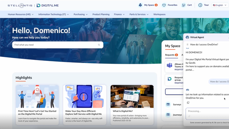This screenshot has width=229, height=129.
Task: Click the Stellantis logo
Action: coord(20,5)
